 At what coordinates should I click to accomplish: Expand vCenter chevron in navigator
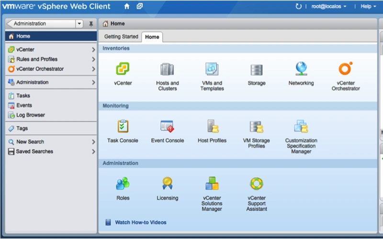pyautogui.click(x=93, y=50)
